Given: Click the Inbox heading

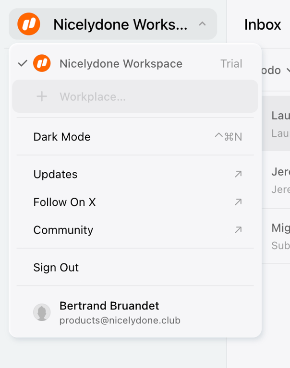Looking at the screenshot, I should click(x=263, y=24).
